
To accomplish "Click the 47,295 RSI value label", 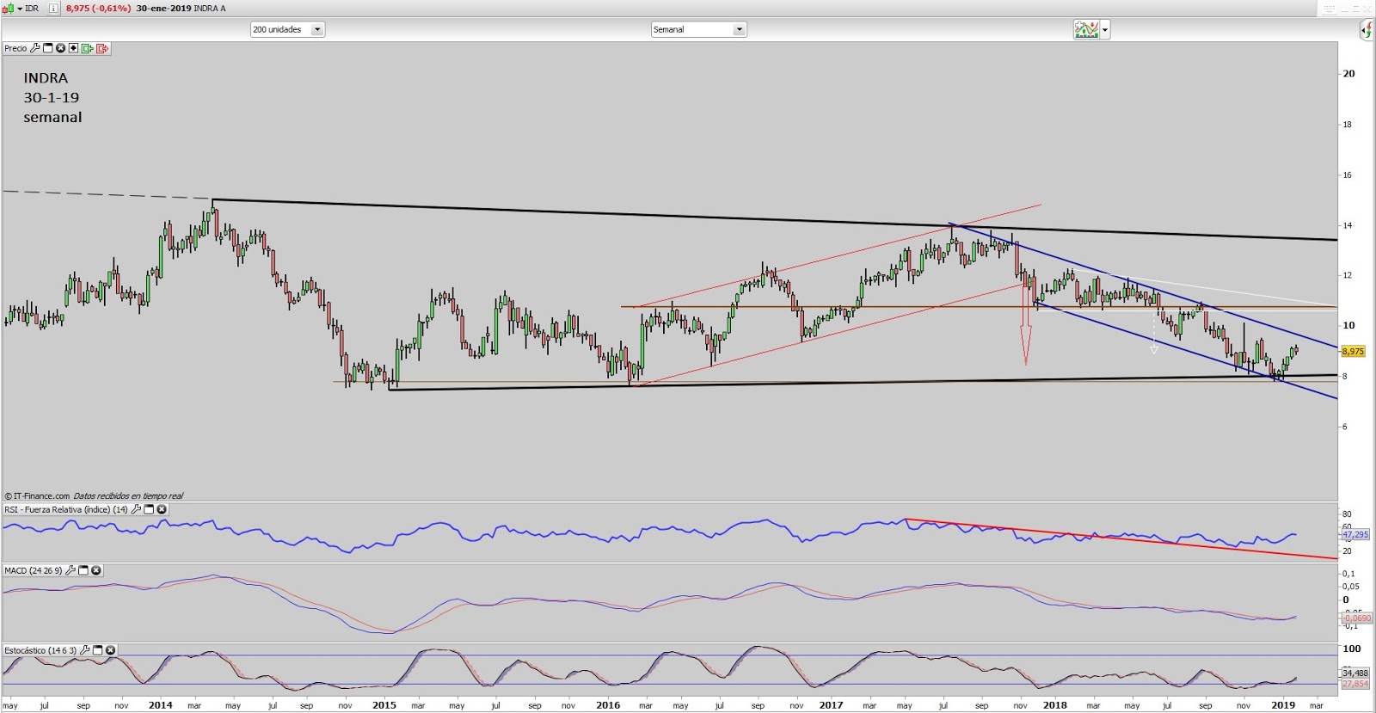I will click(x=1355, y=534).
